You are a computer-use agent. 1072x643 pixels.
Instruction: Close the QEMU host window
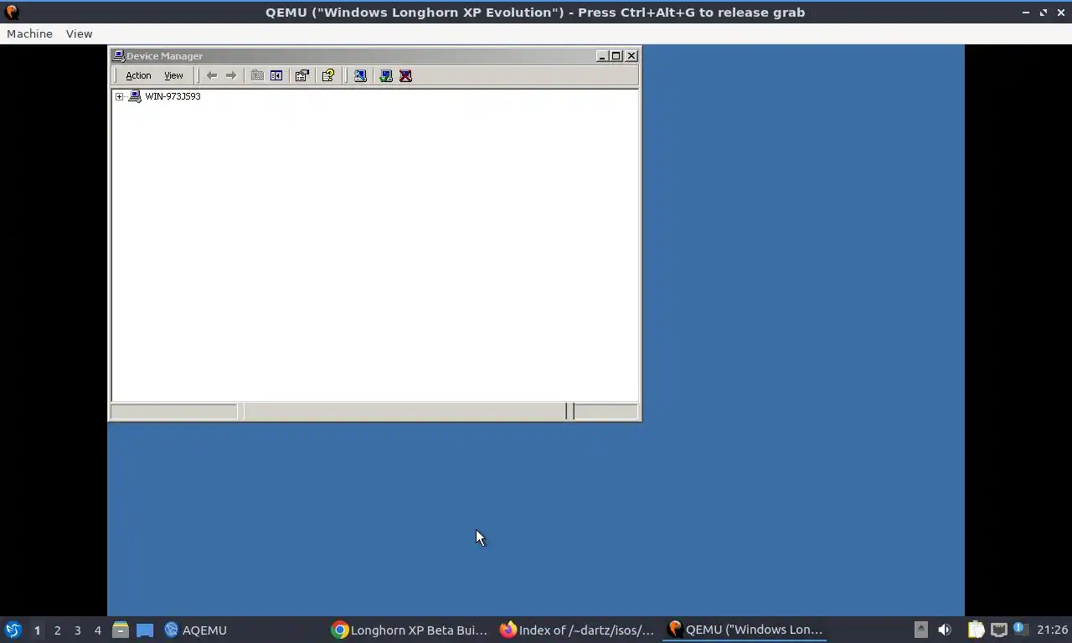[x=1060, y=13]
